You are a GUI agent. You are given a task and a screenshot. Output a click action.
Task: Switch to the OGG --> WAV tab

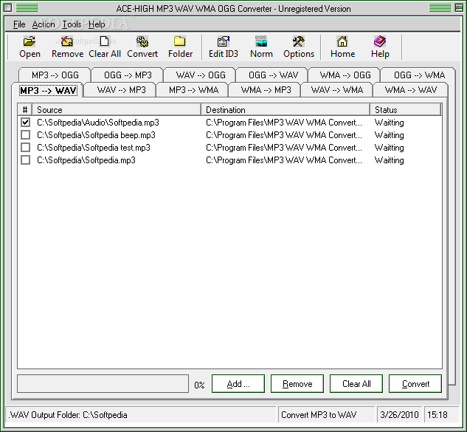coord(273,75)
